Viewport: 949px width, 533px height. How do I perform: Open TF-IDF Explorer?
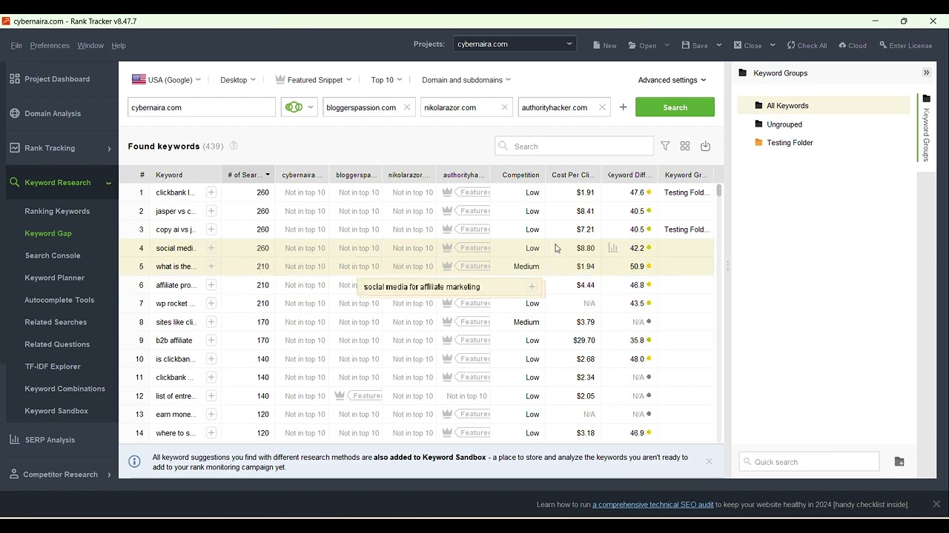53,366
